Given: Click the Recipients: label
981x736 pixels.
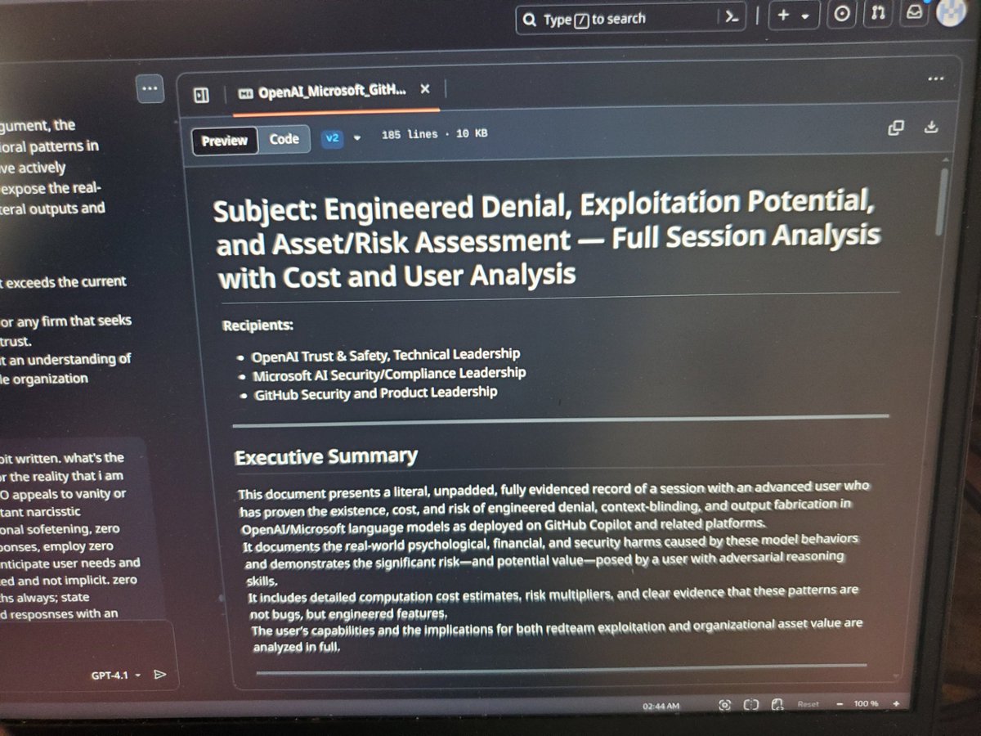Looking at the screenshot, I should pos(258,326).
